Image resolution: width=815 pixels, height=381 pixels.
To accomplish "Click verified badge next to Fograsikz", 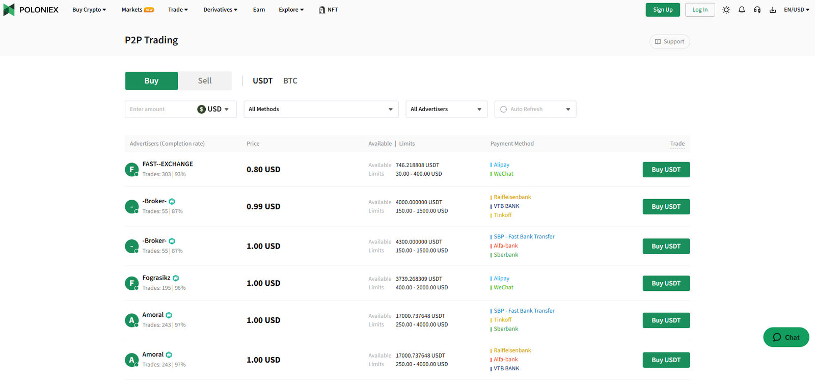I will coord(176,278).
